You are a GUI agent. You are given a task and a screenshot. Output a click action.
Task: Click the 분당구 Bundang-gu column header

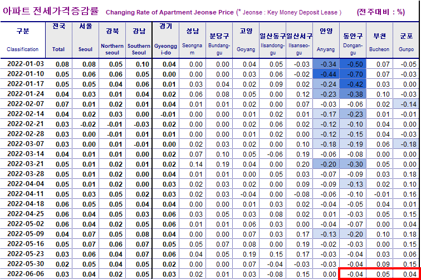click(219, 40)
